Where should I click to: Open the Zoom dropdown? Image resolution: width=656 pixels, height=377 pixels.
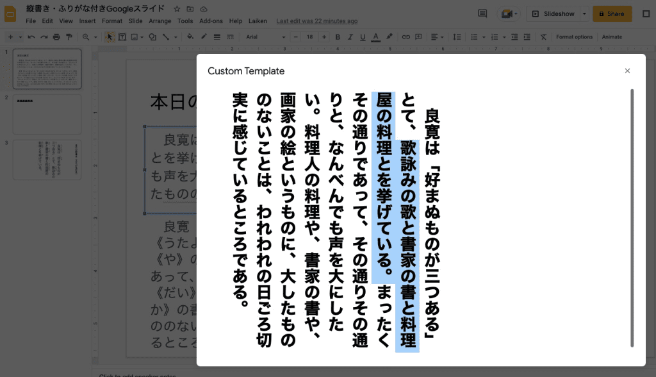tap(89, 37)
